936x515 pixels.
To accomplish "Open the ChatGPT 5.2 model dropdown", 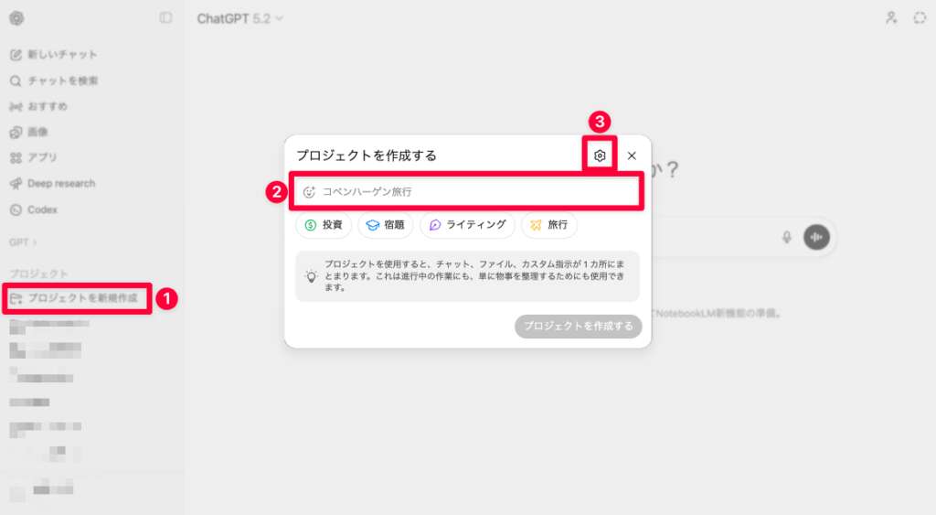I will click(x=240, y=18).
